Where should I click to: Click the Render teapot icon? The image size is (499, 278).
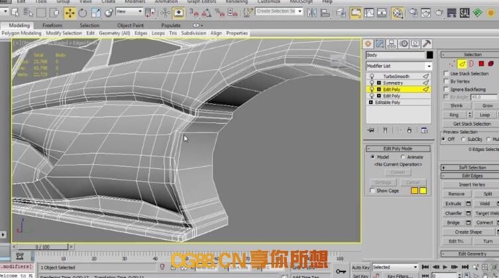point(439,13)
